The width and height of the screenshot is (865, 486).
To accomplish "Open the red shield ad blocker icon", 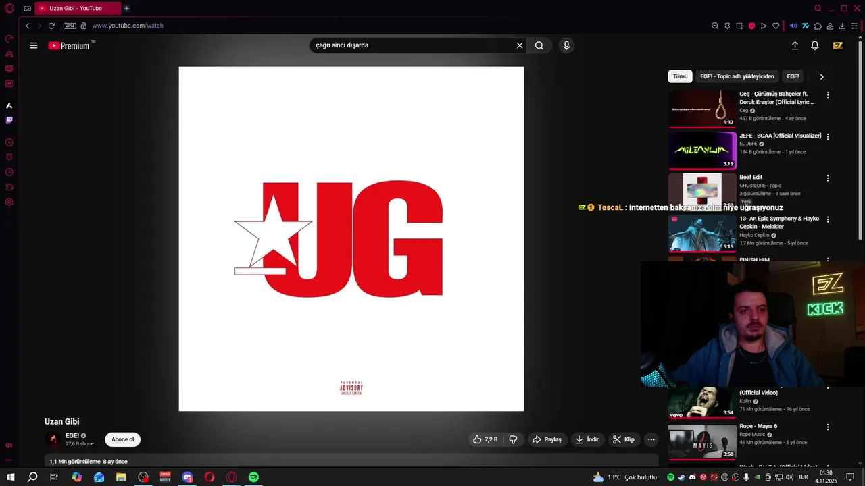I will [751, 26].
